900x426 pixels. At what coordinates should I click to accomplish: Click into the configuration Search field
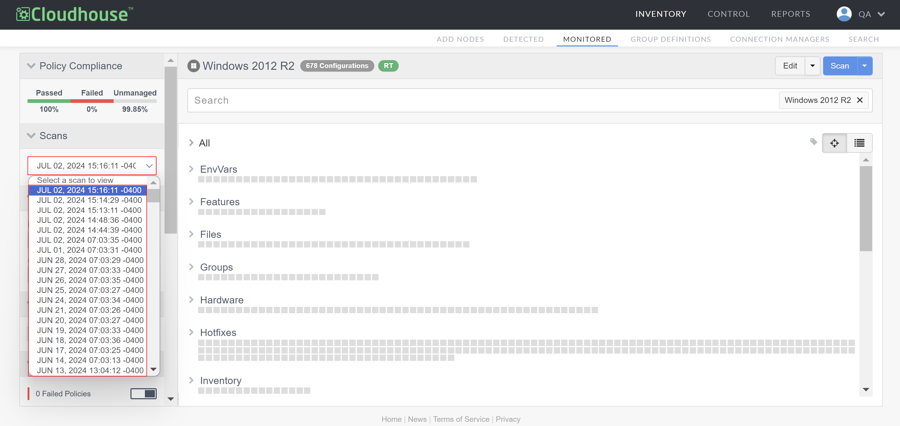pyautogui.click(x=482, y=100)
